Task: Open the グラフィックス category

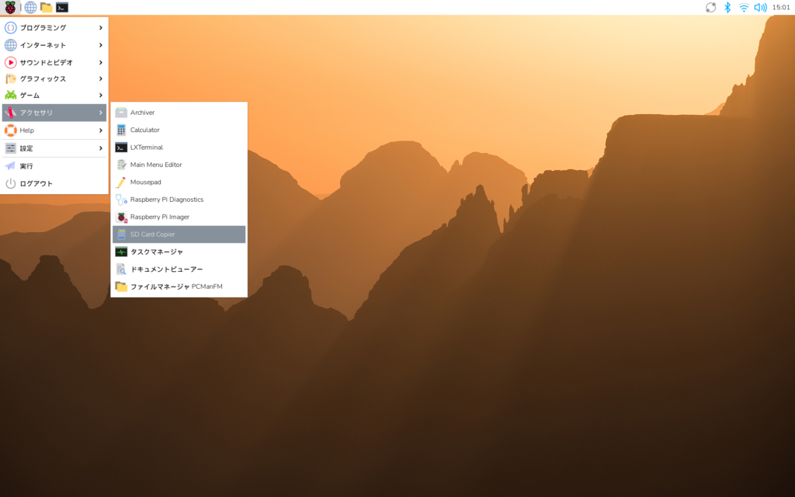Action: pyautogui.click(x=54, y=78)
